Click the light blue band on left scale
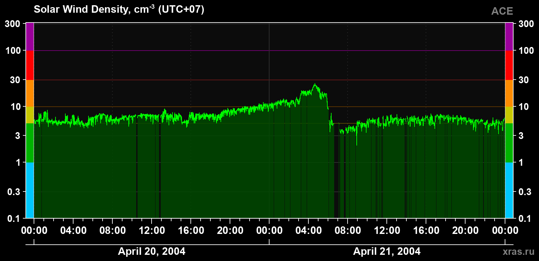 click(30, 190)
